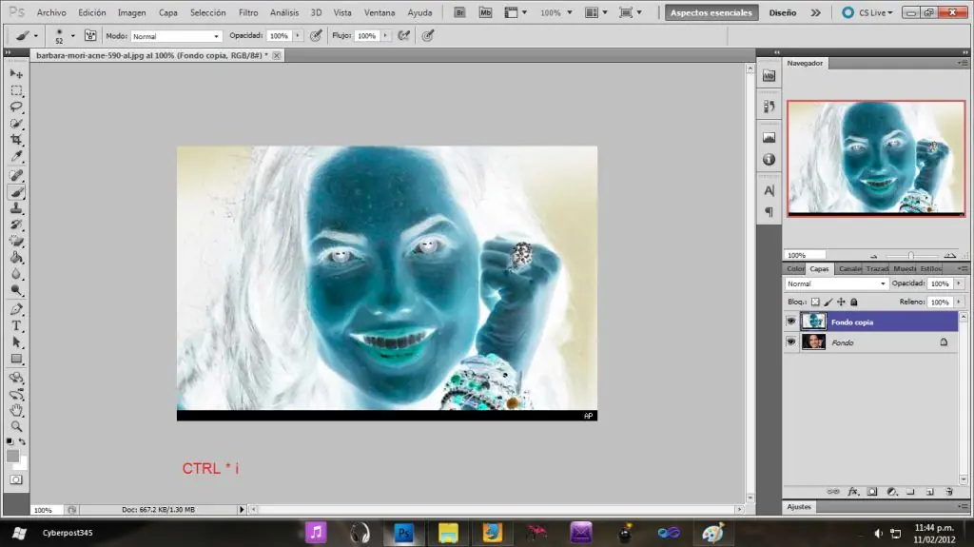Open the Filtro menu

coord(248,12)
